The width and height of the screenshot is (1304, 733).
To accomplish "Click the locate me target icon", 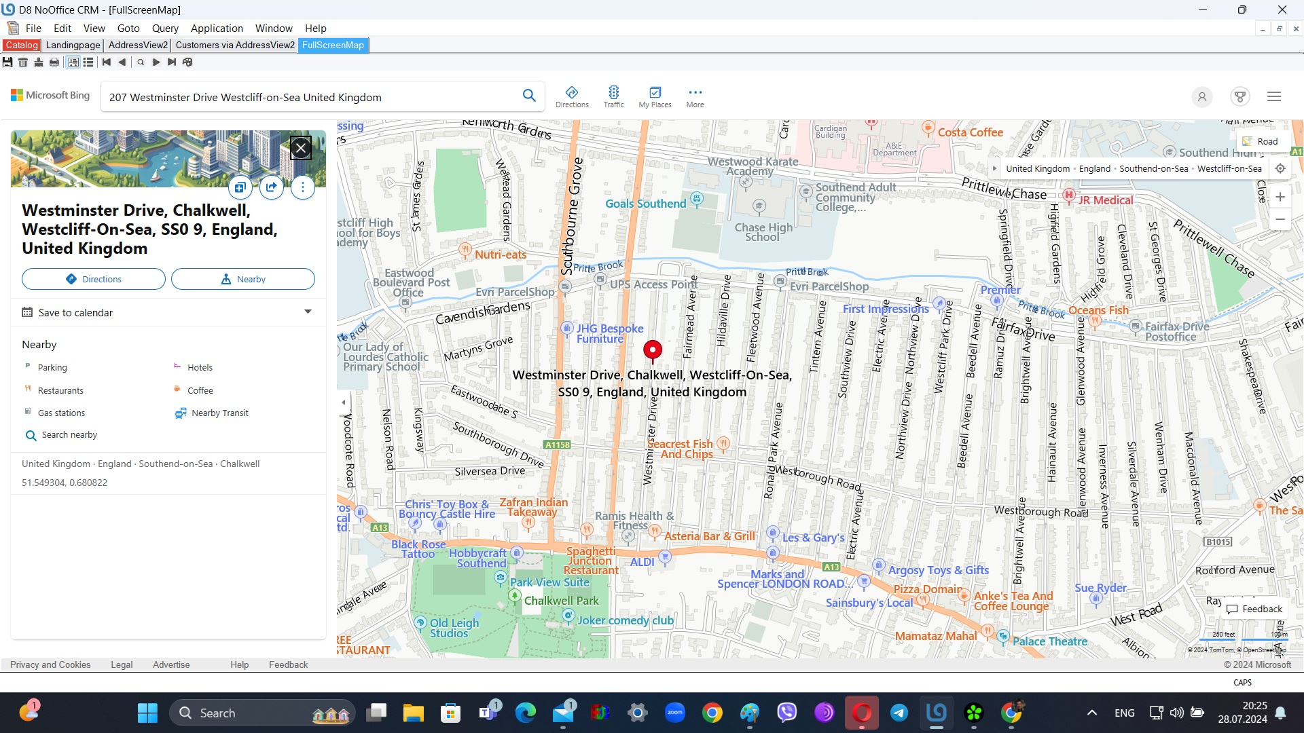I will tap(1280, 168).
